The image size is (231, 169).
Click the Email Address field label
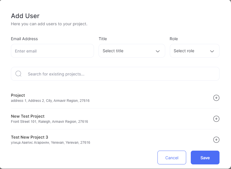point(24,39)
